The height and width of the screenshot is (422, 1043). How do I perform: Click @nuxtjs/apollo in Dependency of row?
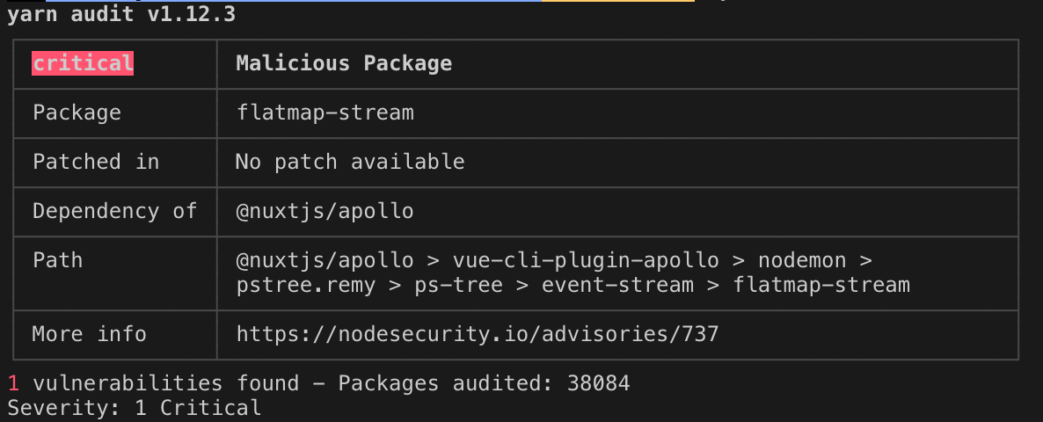point(325,211)
